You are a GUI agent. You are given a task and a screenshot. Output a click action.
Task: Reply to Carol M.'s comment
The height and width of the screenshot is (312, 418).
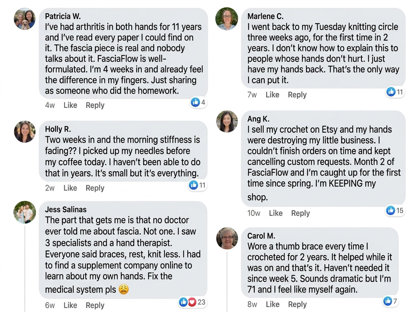(x=297, y=304)
